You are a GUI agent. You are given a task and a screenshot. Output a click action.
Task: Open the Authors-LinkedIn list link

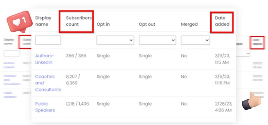(45, 59)
